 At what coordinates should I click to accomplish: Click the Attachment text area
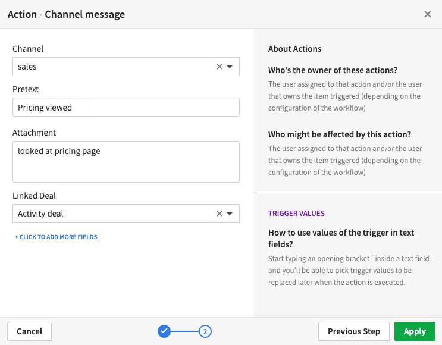(126, 162)
